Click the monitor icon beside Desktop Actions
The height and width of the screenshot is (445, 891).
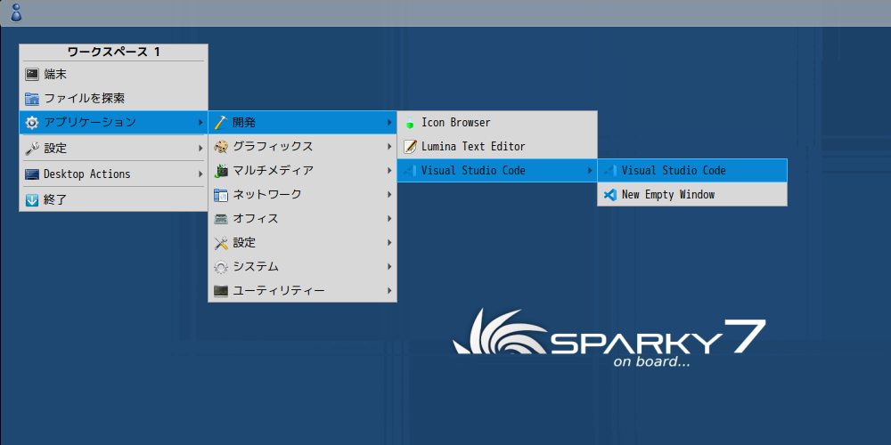pos(32,174)
